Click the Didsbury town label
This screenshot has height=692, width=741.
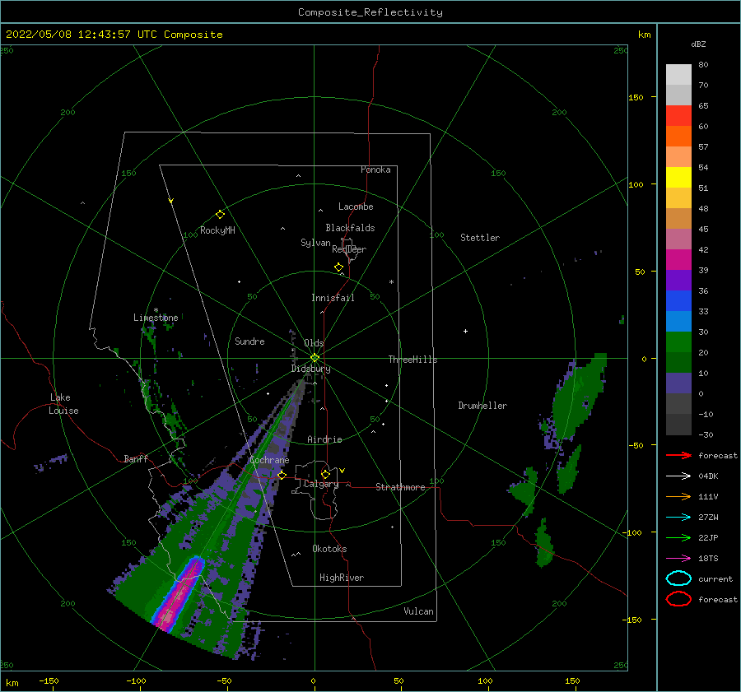coord(311,369)
